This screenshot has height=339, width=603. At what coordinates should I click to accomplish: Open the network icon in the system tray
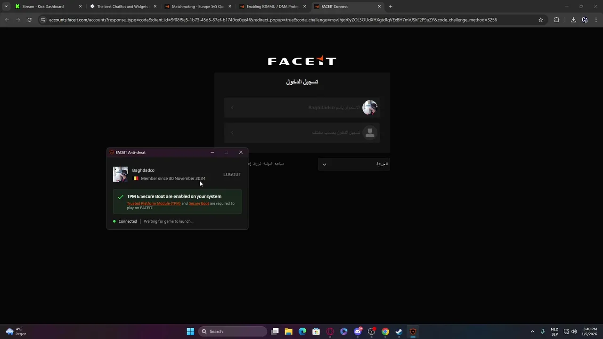pos(566,331)
